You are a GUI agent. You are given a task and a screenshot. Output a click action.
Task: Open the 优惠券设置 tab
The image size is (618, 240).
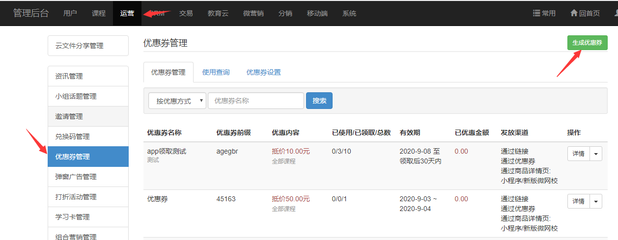[x=263, y=72]
